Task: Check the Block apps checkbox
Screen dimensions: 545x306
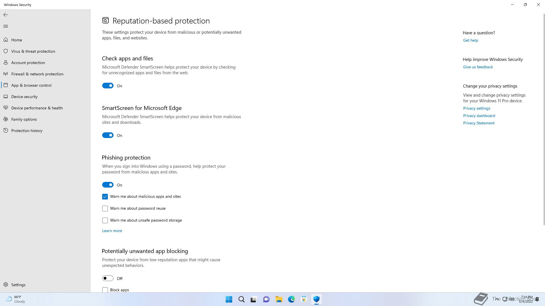Action: coord(105,290)
